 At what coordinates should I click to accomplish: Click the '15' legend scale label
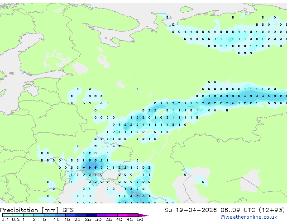67,219
